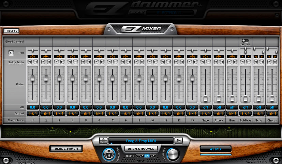Click the MIDI groove up/down stepper
282x164 pixels.
pos(103,140)
